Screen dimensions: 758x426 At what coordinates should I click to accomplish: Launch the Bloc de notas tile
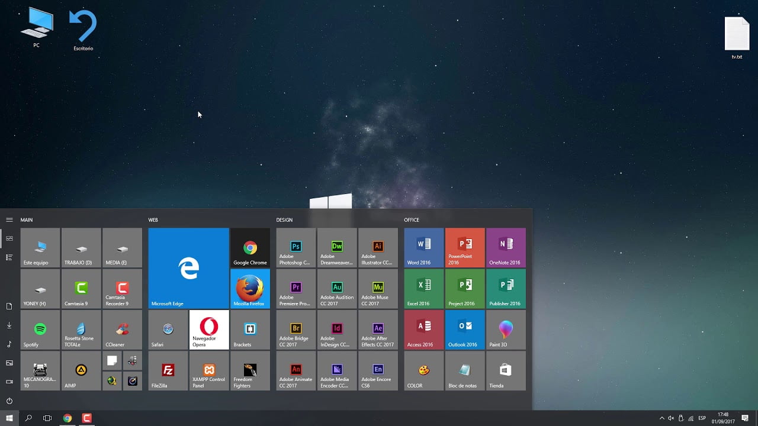[465, 370]
